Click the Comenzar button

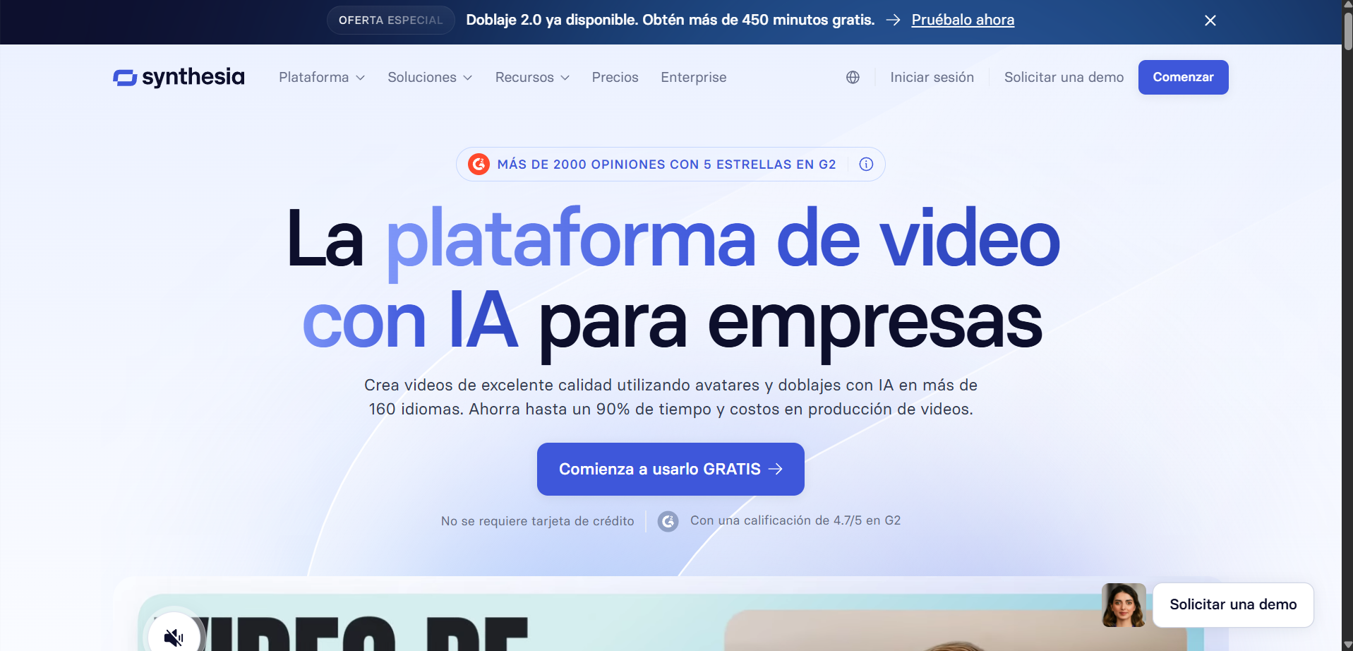(x=1183, y=77)
